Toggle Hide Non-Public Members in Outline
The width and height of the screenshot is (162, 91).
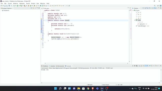tap(151, 8)
